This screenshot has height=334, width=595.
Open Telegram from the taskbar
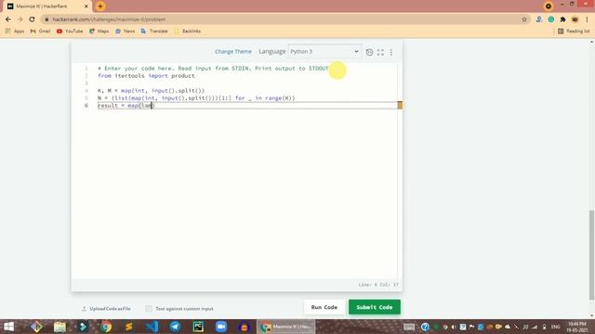[x=175, y=327]
